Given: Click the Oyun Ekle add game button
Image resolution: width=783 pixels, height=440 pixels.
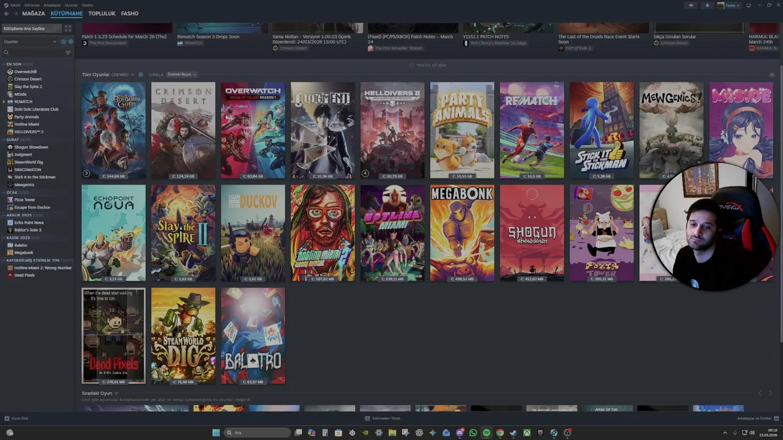Looking at the screenshot, I should click(x=17, y=418).
